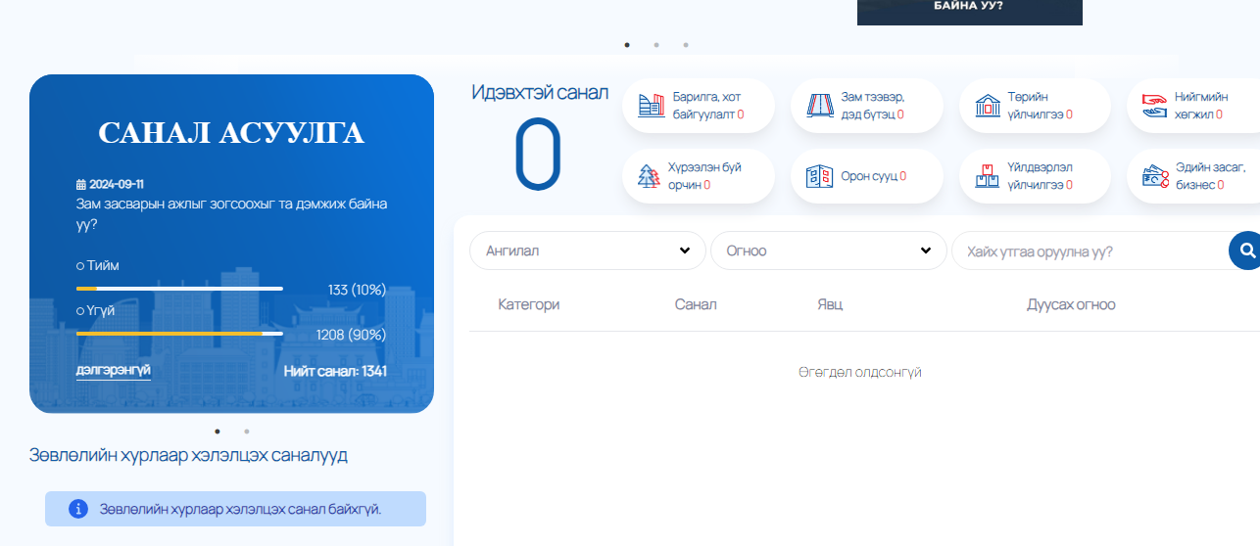The height and width of the screenshot is (546, 1260).
Task: Go to first top banner carousel dot
Action: click(x=627, y=44)
